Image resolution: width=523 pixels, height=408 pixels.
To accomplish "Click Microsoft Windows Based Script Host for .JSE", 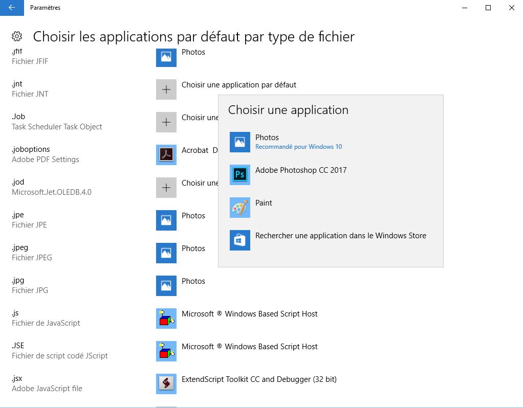I will [x=250, y=346].
